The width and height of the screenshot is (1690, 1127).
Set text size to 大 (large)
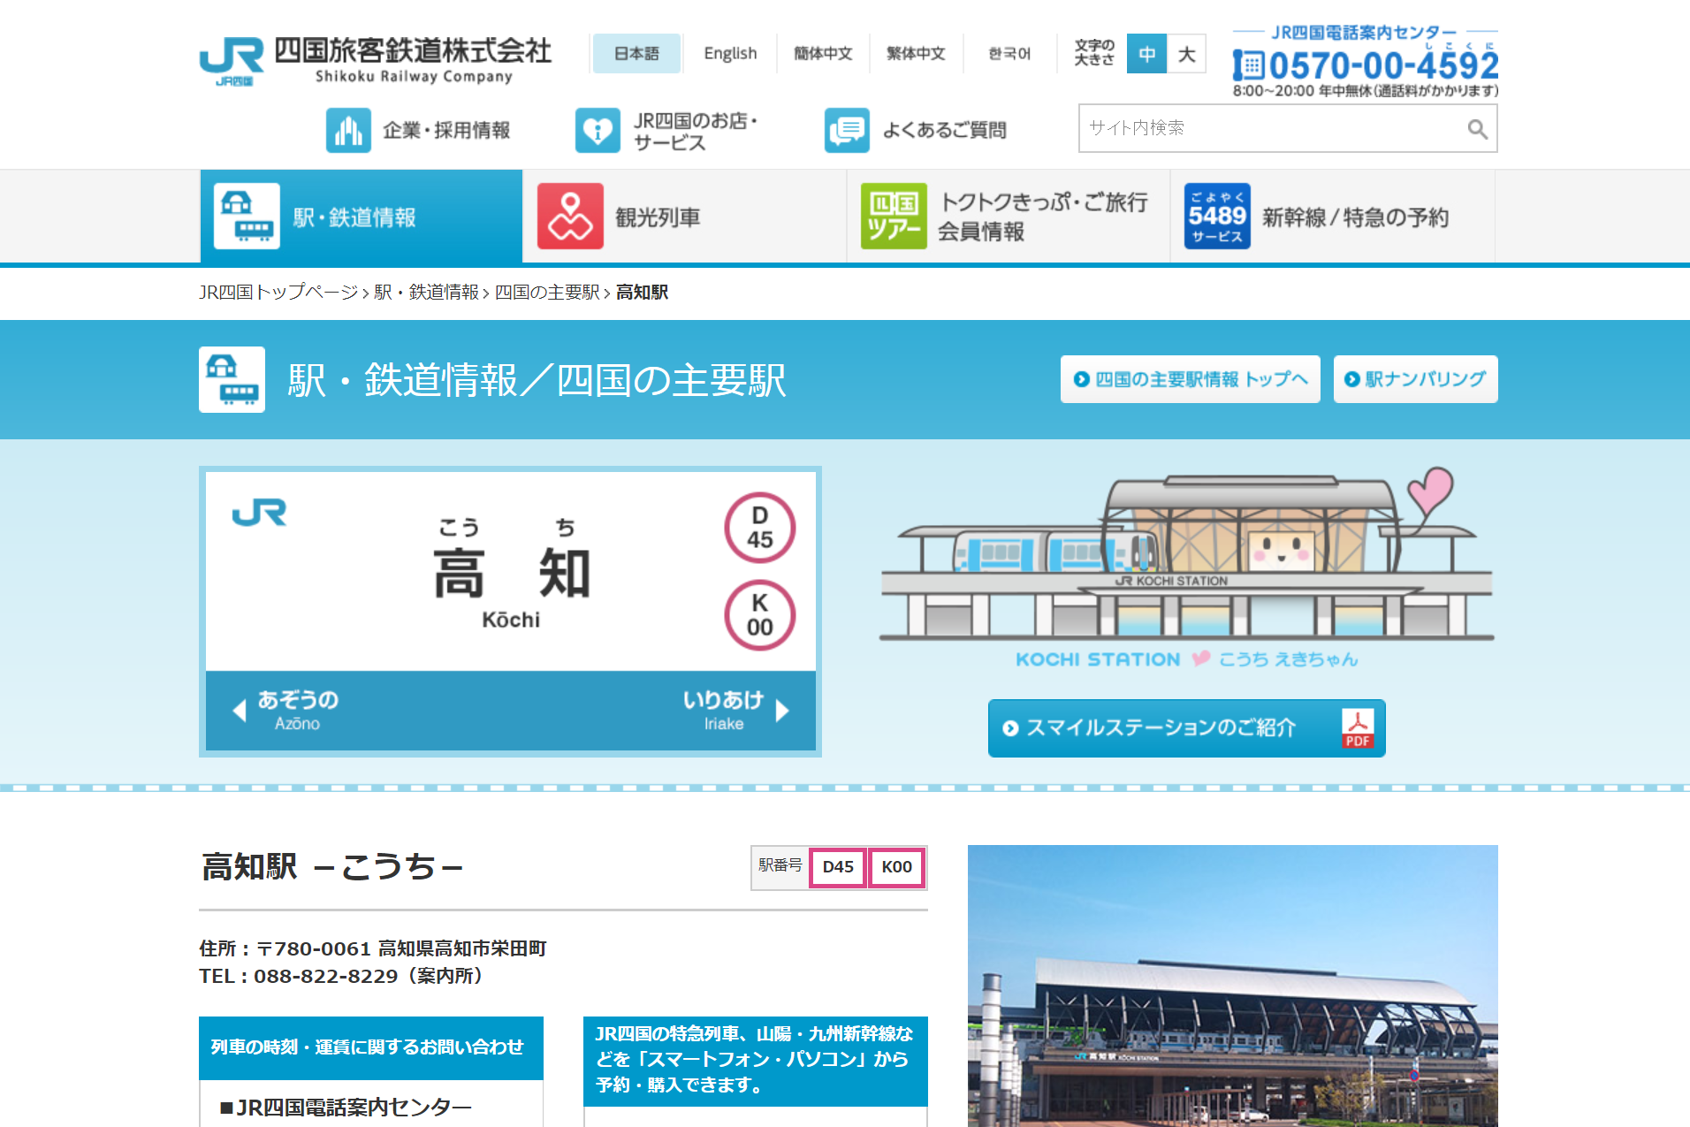click(1186, 54)
